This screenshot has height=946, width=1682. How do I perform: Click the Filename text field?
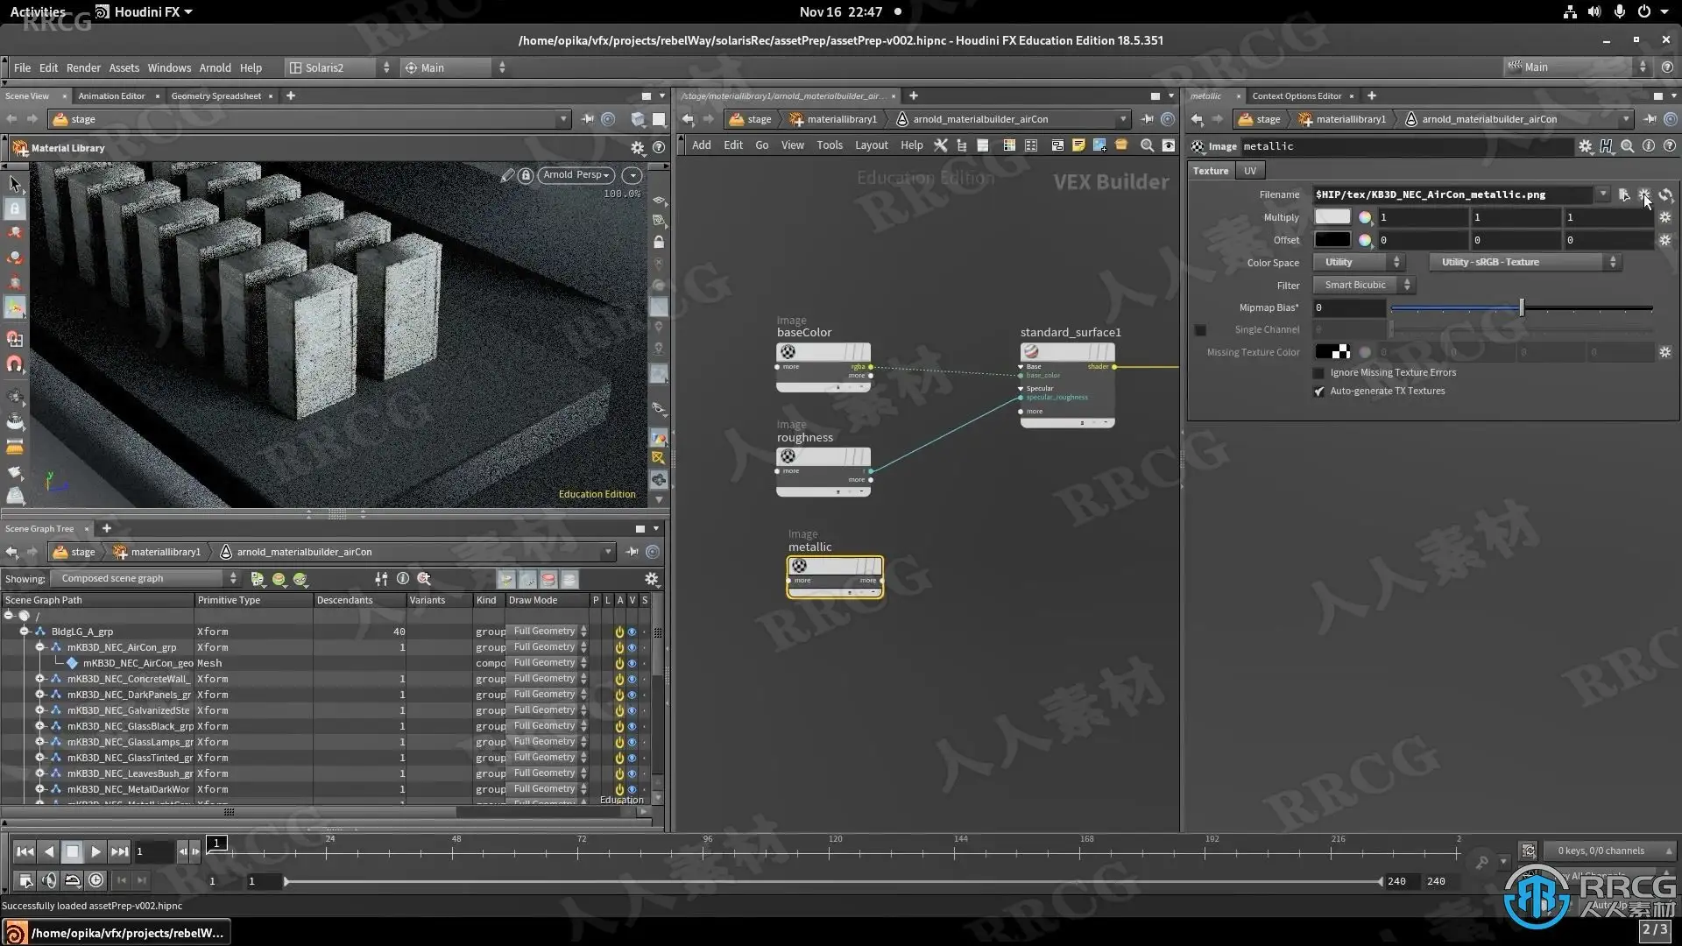click(x=1452, y=194)
